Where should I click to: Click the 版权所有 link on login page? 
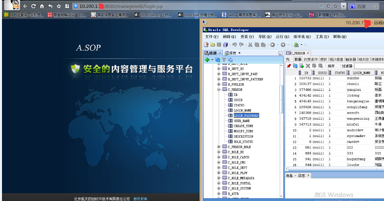click(140, 199)
